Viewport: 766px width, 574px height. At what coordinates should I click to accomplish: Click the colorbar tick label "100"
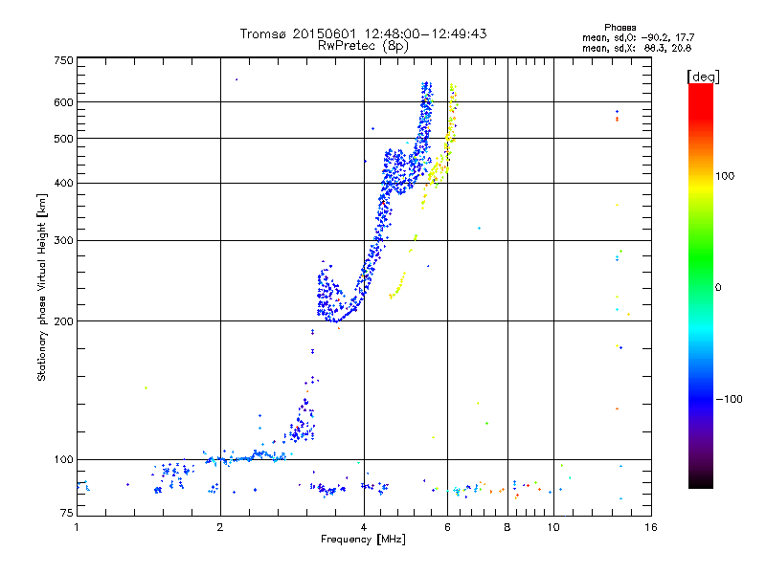[725, 176]
